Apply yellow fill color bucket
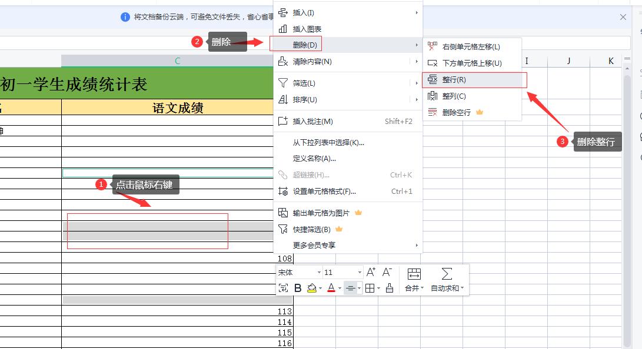The image size is (642, 349). click(x=311, y=288)
